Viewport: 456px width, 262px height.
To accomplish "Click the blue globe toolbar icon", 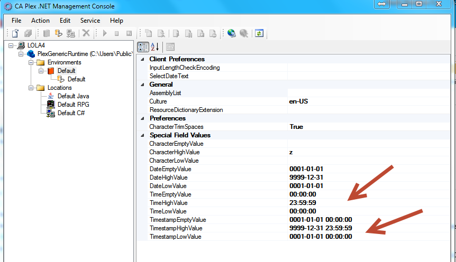I will 232,33.
